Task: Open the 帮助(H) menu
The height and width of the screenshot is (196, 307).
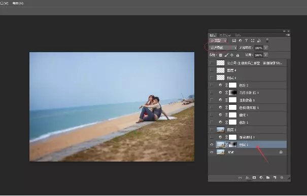Action: click(18, 4)
